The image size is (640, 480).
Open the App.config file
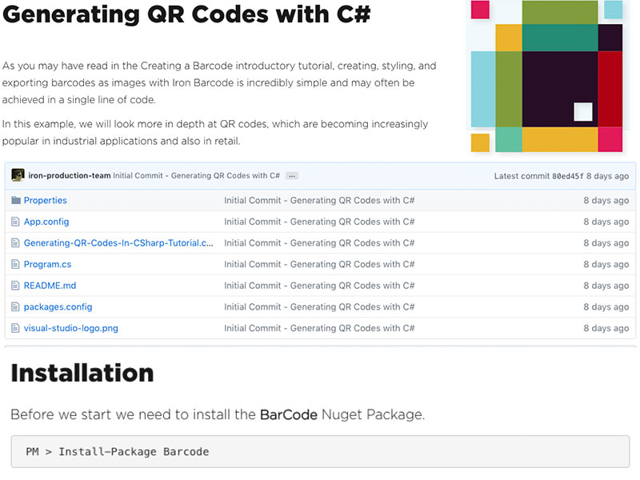point(47,222)
